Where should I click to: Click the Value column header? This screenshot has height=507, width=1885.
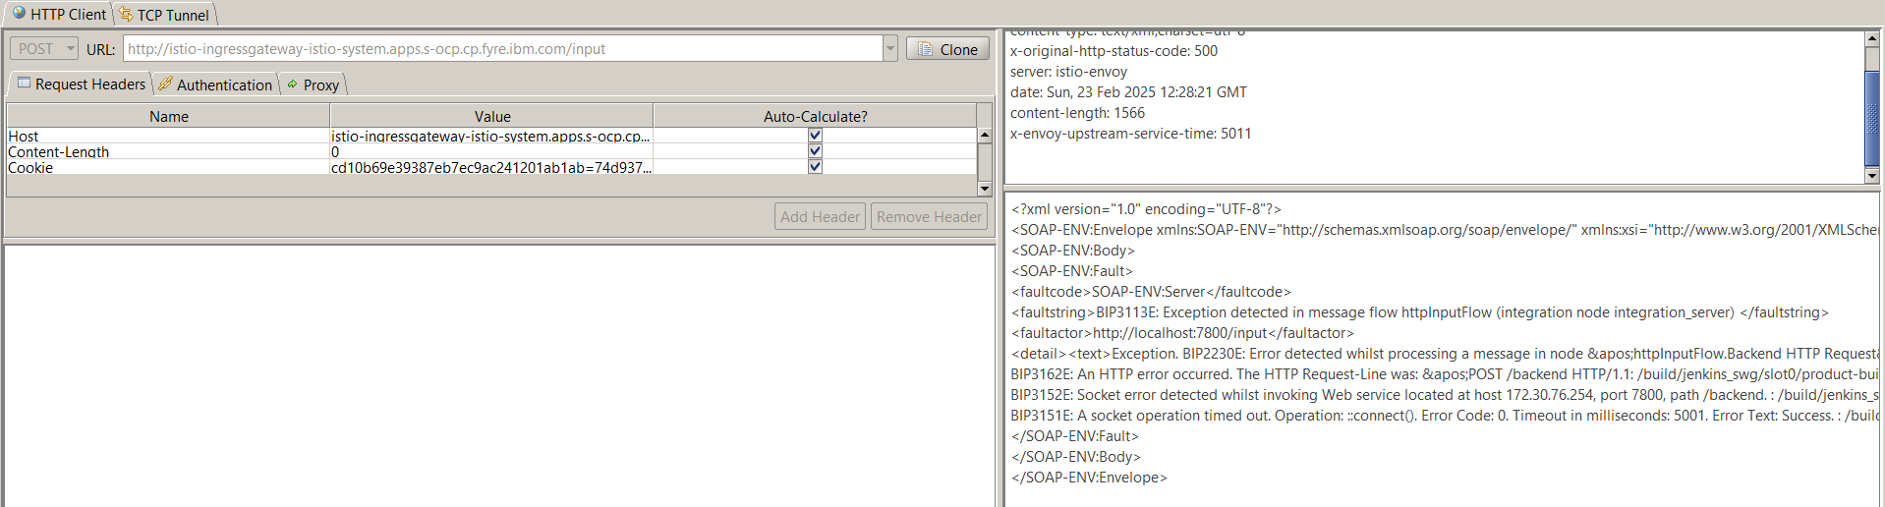tap(491, 116)
